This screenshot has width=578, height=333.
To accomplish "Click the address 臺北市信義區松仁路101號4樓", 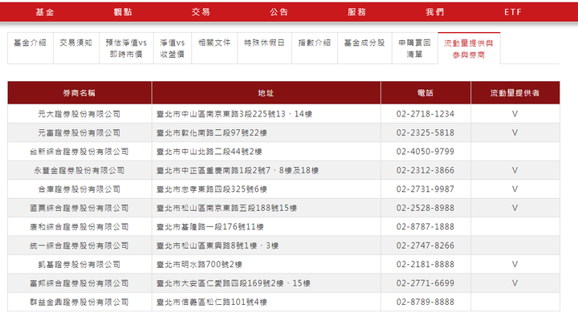I will tap(212, 302).
